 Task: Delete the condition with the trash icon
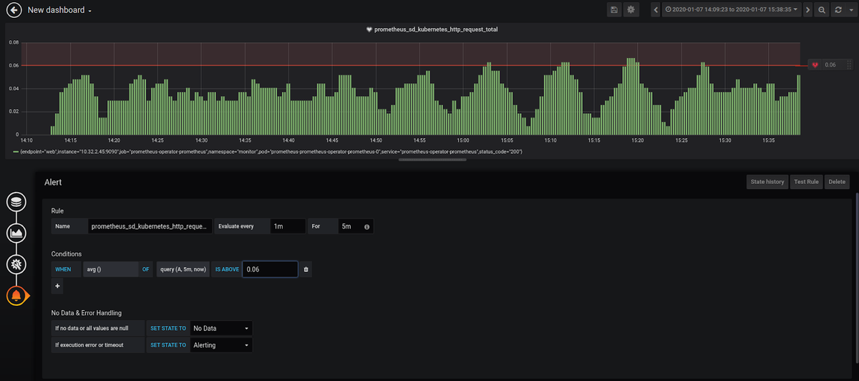coord(306,269)
